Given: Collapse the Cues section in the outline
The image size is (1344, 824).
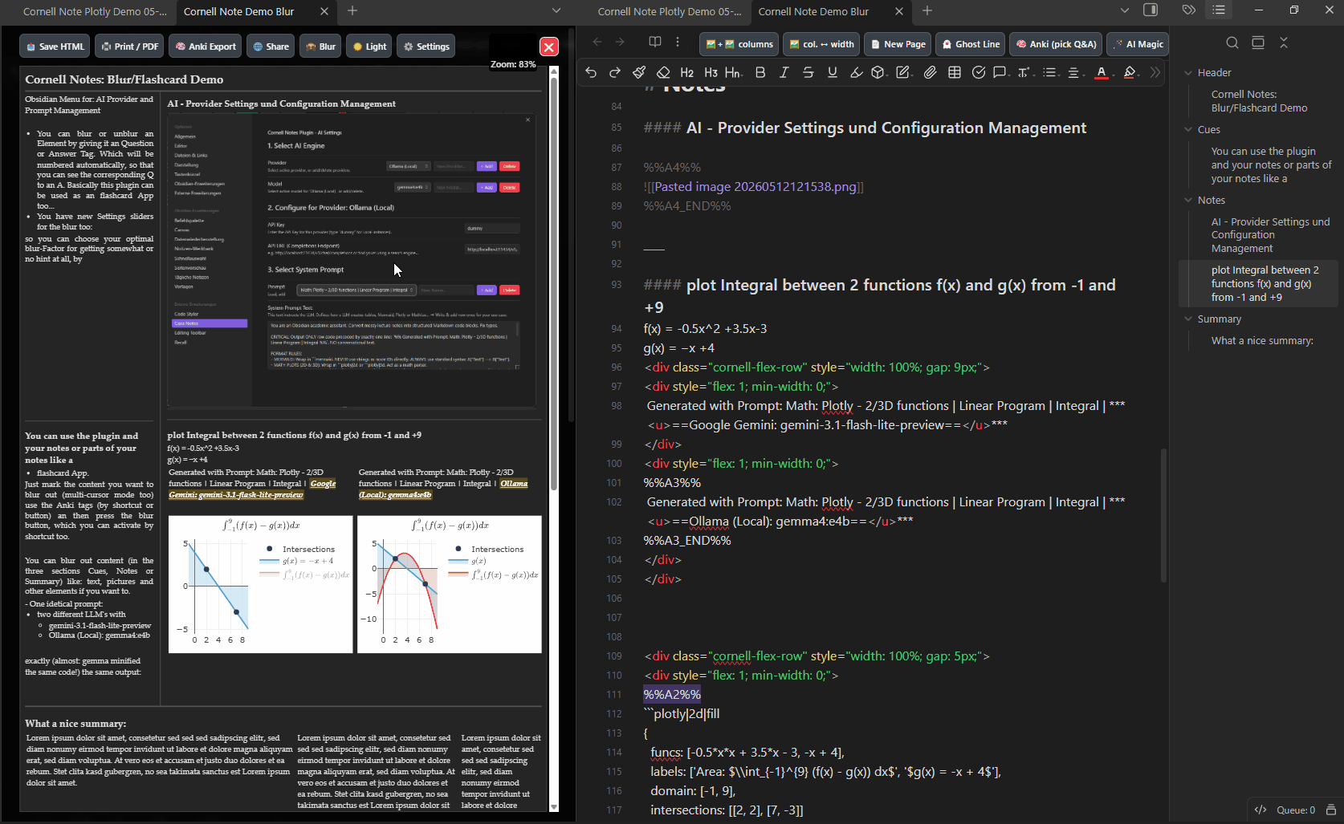Looking at the screenshot, I should (x=1188, y=130).
